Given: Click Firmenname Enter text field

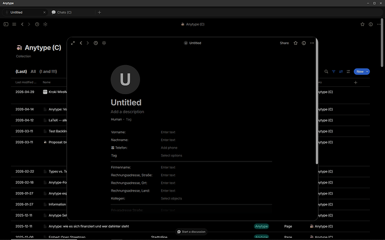Looking at the screenshot, I should pos(168,168).
